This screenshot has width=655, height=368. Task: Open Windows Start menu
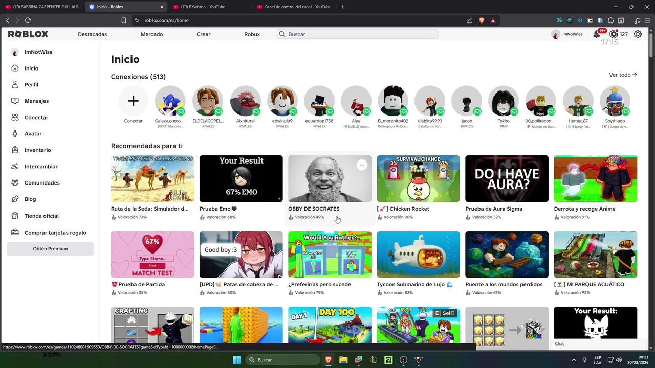pyautogui.click(x=237, y=360)
